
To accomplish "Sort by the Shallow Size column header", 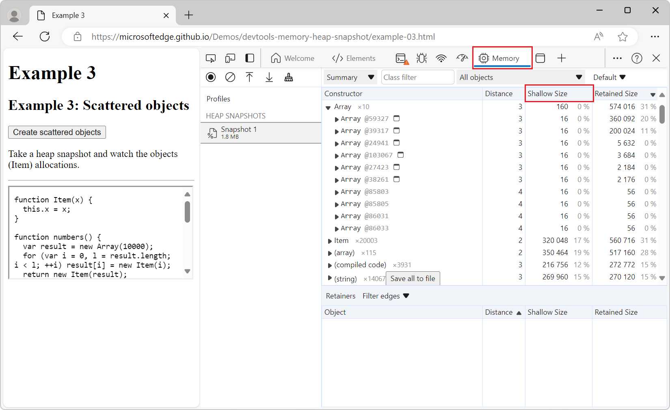I will pos(547,93).
